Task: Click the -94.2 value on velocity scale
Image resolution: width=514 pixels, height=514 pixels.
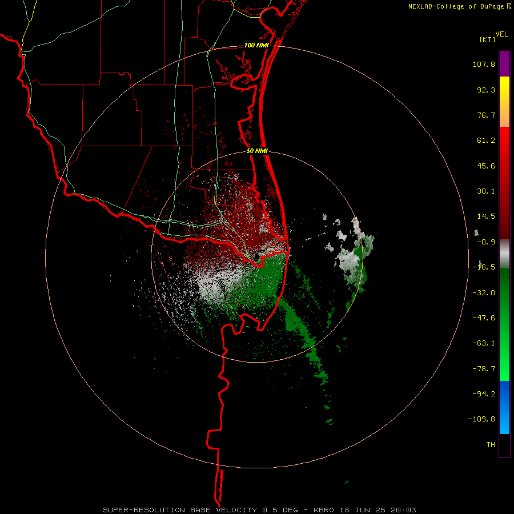Action: [484, 394]
